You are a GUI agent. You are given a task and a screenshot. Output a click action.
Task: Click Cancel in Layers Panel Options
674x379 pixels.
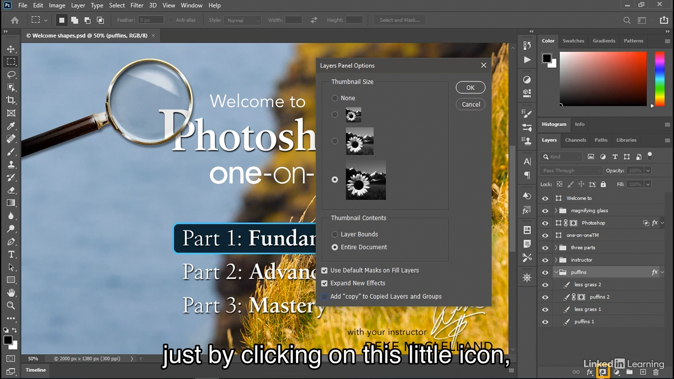click(471, 104)
